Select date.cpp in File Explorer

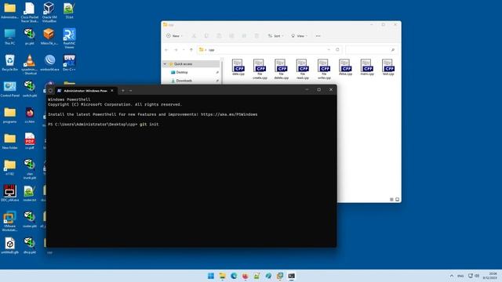[238, 67]
